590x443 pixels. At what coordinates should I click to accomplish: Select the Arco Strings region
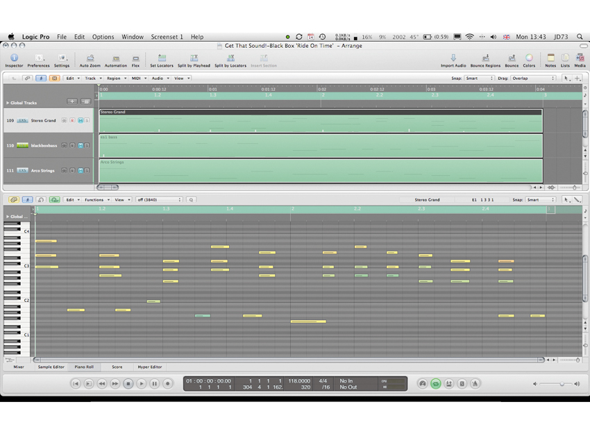pyautogui.click(x=321, y=171)
